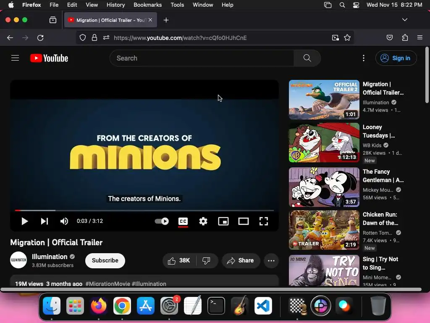This screenshot has height=323, width=430.
Task: Open Spotlight search in menu bar
Action: [x=342, y=5]
